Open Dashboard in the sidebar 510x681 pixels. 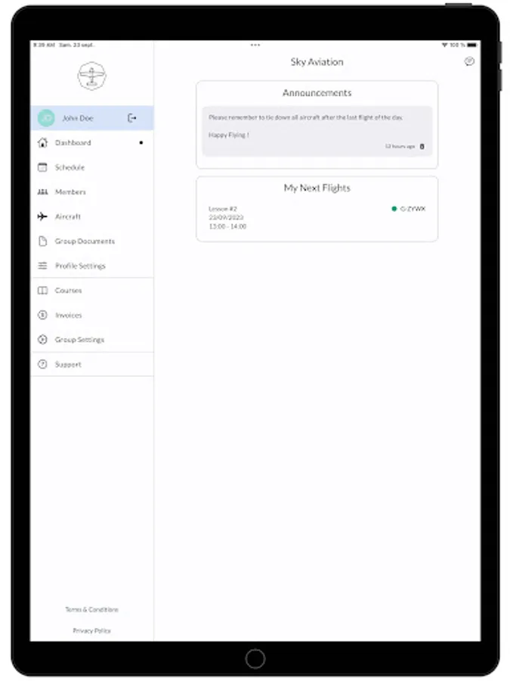(x=92, y=142)
